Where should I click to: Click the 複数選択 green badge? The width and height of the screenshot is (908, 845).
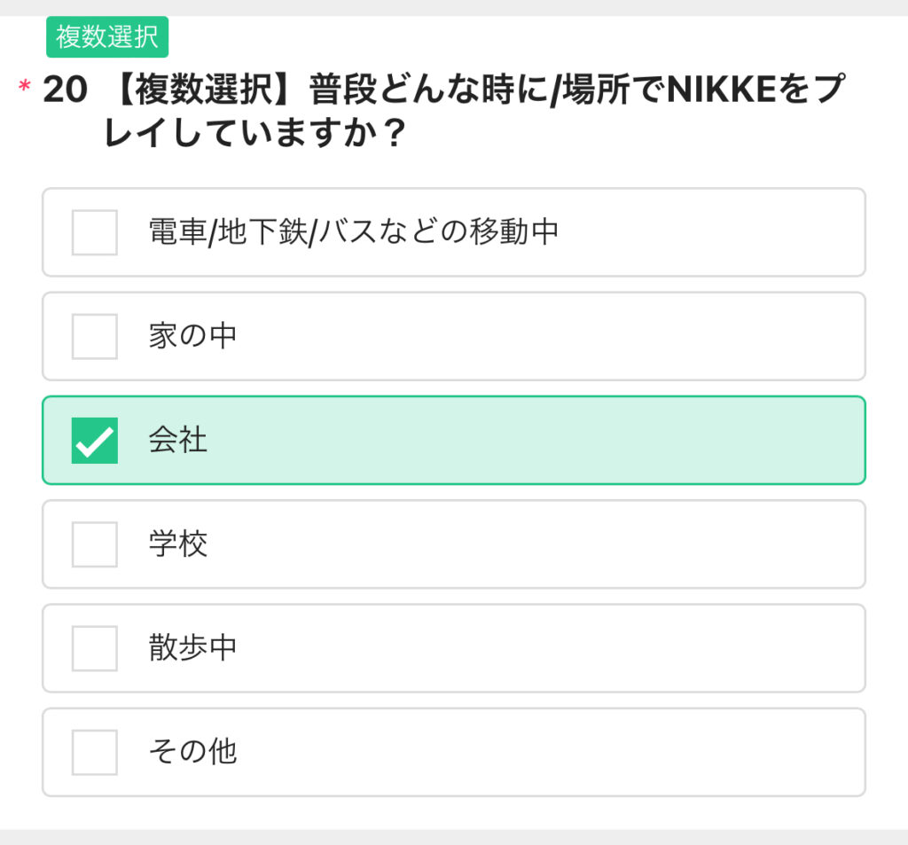point(107,37)
